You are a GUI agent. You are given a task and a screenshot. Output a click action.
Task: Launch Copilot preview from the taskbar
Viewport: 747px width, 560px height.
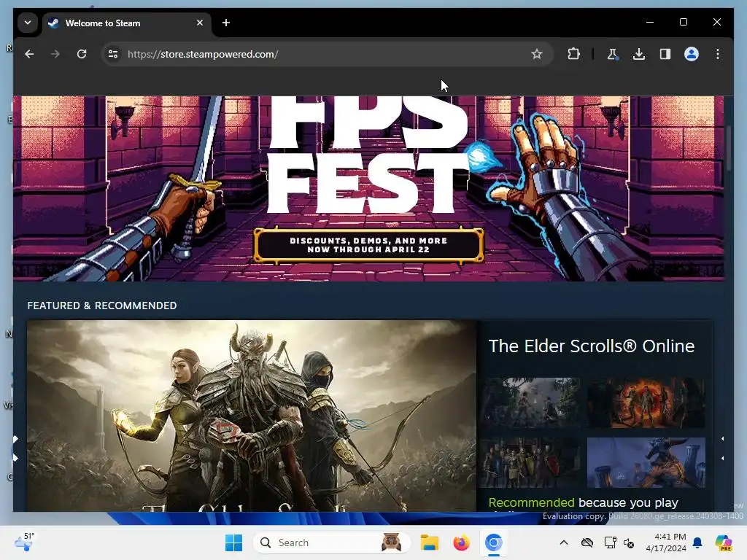point(723,542)
